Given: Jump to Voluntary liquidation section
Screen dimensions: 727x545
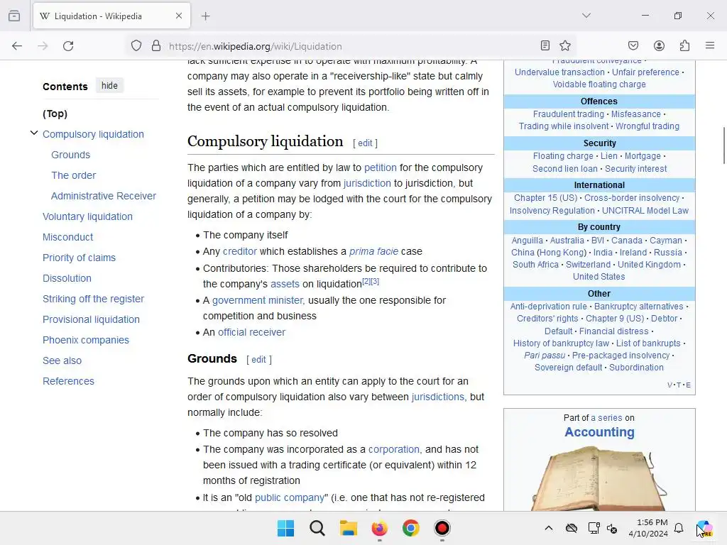Looking at the screenshot, I should [87, 216].
